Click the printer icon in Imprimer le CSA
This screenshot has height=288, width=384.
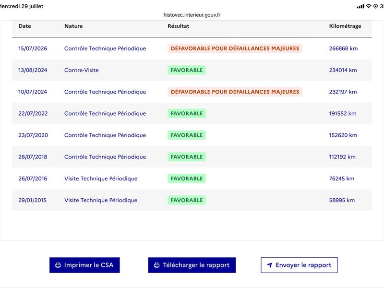point(58,265)
